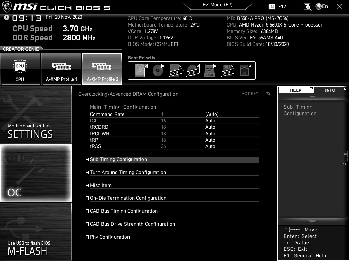Collapse side panel with the triple-arrow icon
The image size is (349, 261).
345,164
